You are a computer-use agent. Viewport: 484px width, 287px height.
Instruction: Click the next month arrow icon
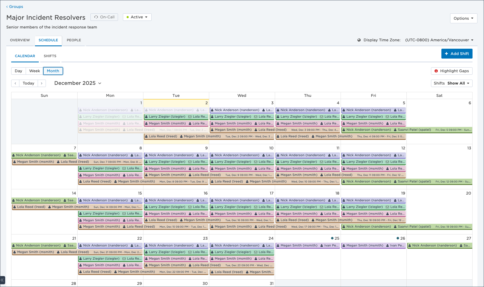pos(42,83)
